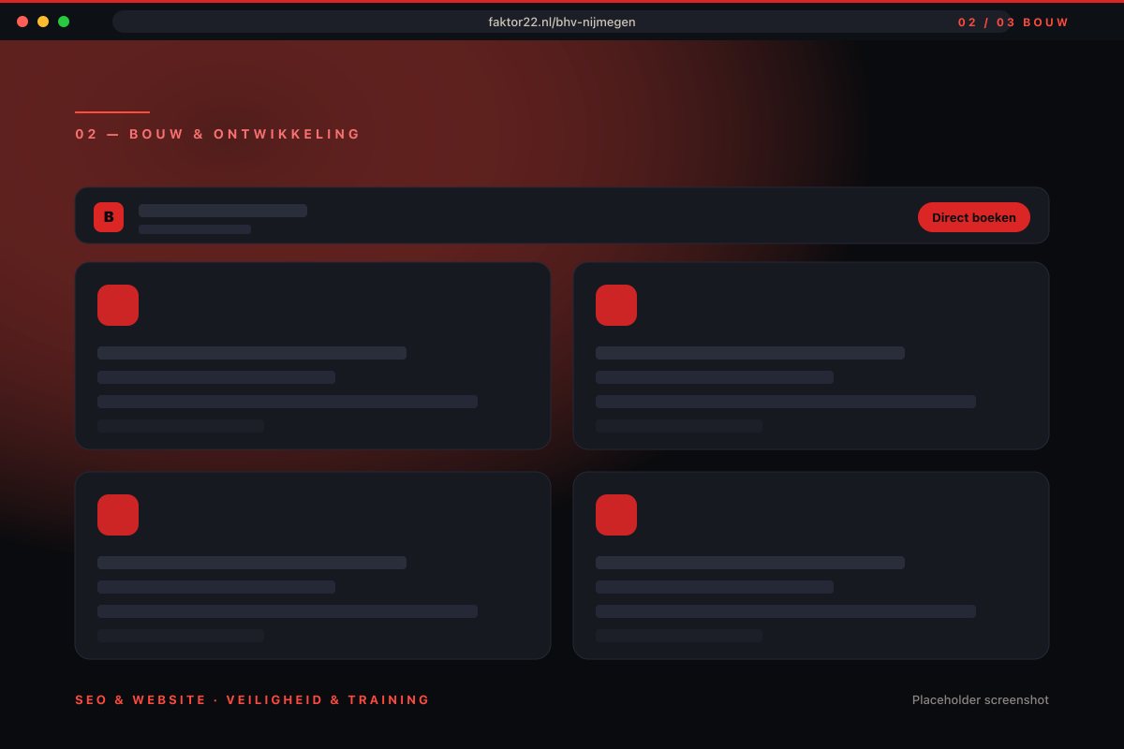Select the bottom-left card's first text line
The width and height of the screenshot is (1124, 749).
[x=252, y=563]
